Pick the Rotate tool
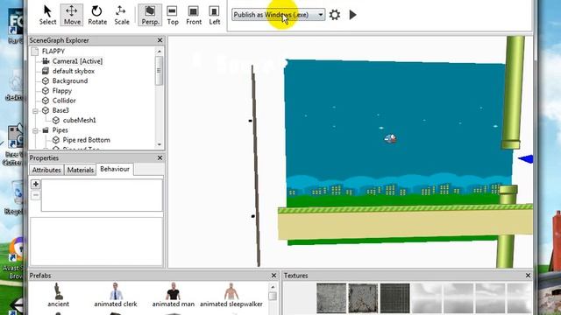Screen dimensions: 561x315 point(97,15)
